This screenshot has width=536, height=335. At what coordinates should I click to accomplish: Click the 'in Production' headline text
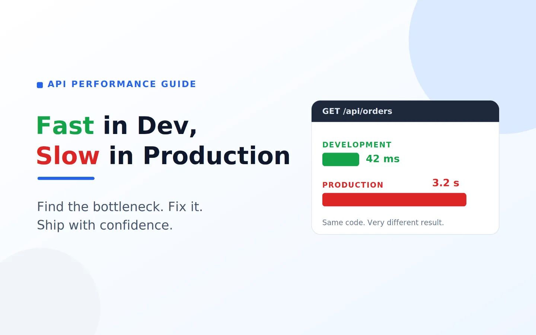tap(200, 156)
